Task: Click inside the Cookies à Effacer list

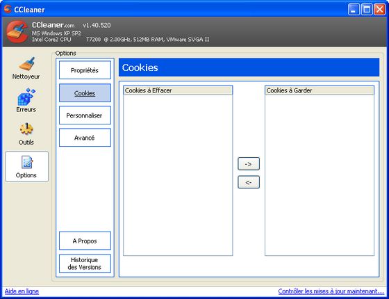Action: point(178,175)
